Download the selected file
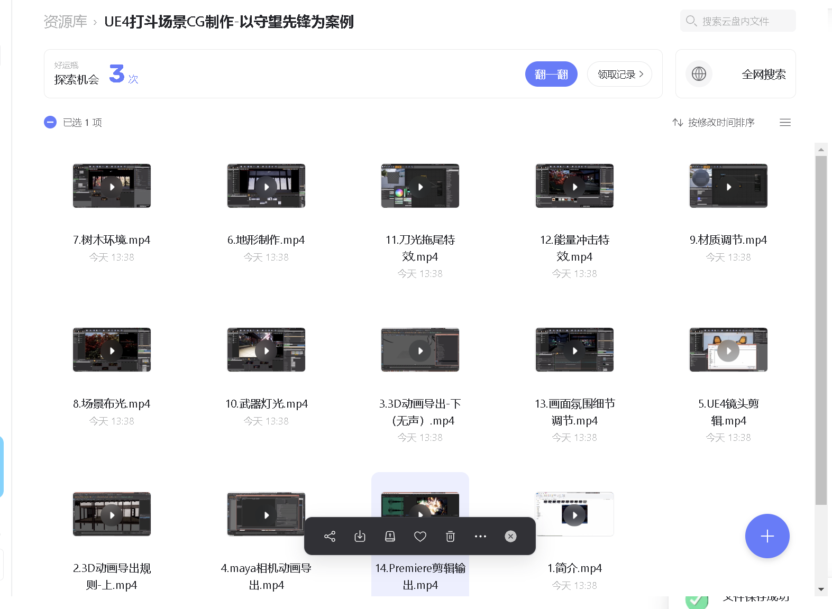The width and height of the screenshot is (832, 609). point(360,537)
